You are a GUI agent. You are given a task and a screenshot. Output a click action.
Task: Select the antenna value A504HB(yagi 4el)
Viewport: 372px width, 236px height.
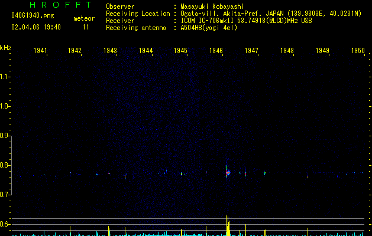pos(209,28)
